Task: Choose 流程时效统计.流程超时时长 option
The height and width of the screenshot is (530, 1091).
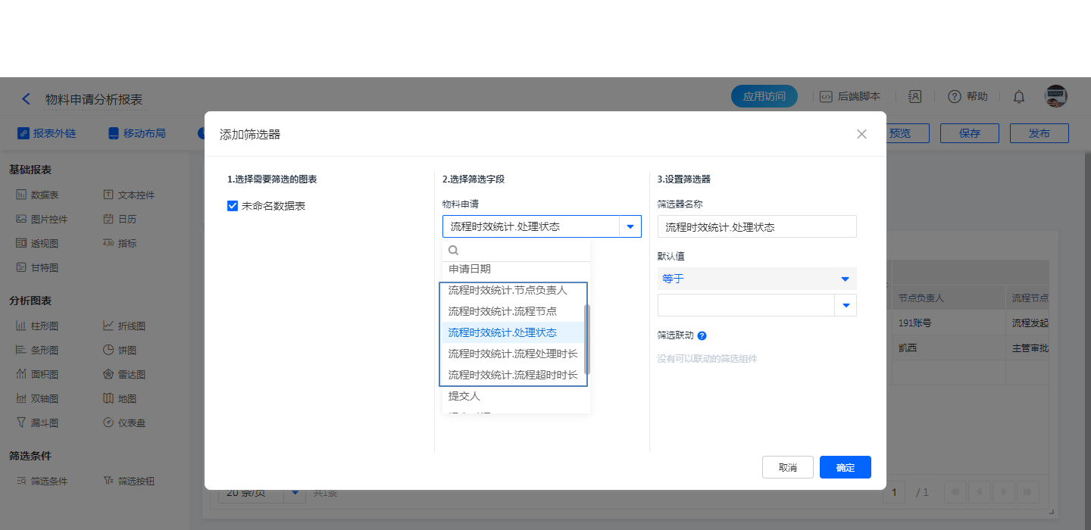Action: 513,375
